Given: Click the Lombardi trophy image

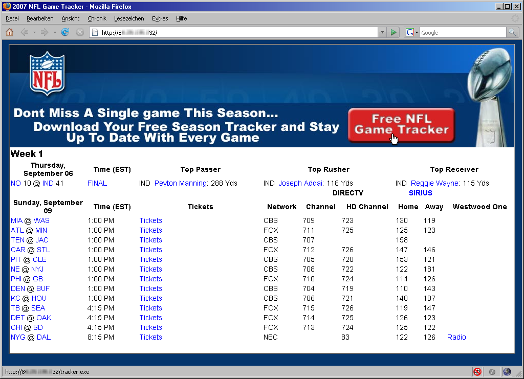Looking at the screenshot, I should point(490,97).
